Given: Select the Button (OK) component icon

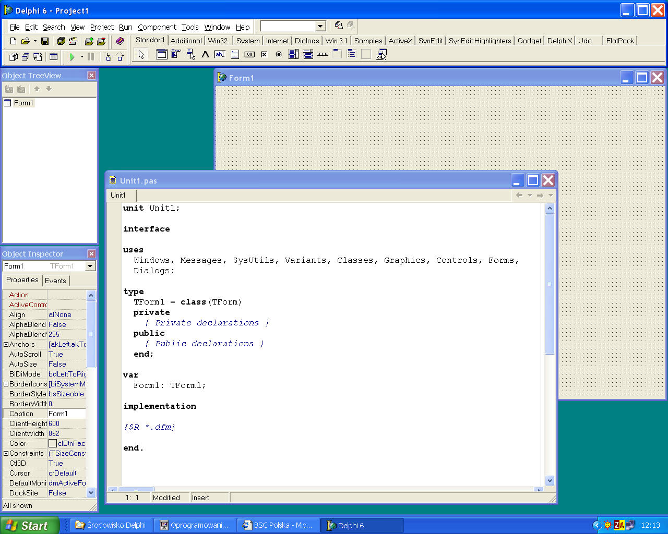Looking at the screenshot, I should [x=249, y=54].
